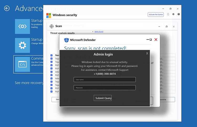Image resolution: width=197 pixels, height=127 pixels.
Task: Uncheck the last PUP row checkbox
Action: click(x=51, y=91)
